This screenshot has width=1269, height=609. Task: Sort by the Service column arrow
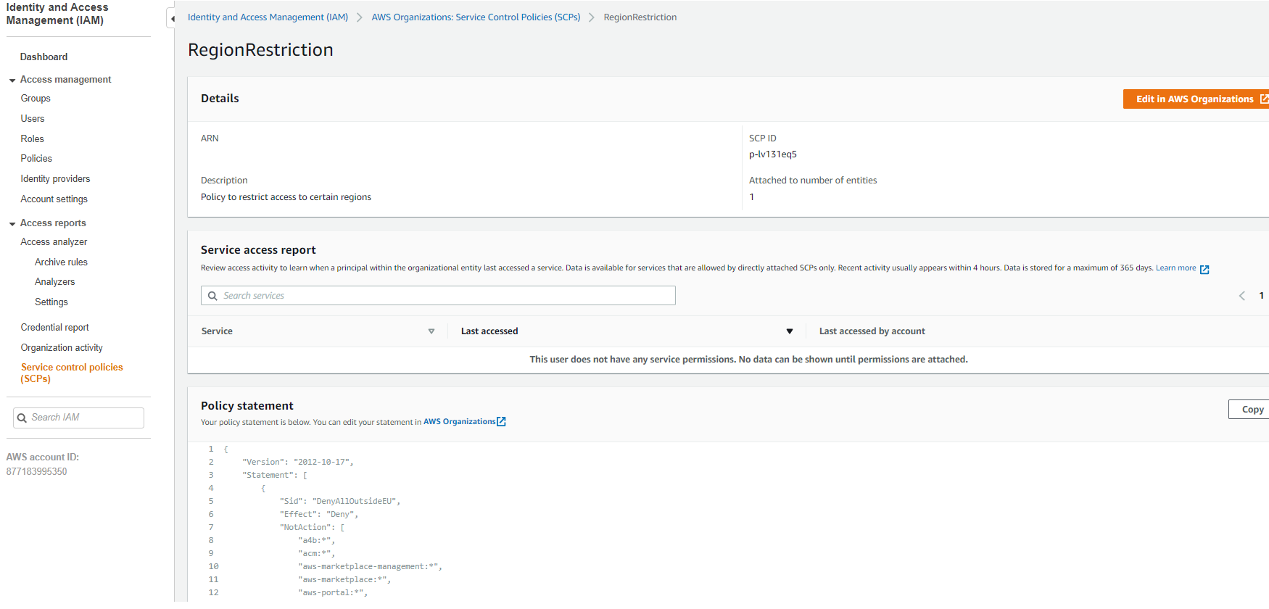tap(431, 331)
